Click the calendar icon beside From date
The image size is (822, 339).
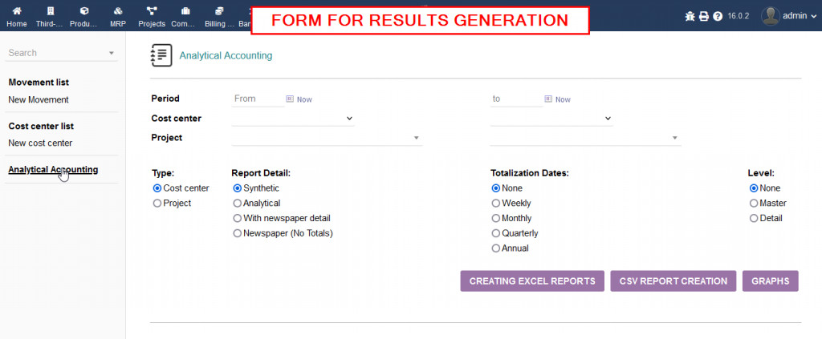(x=291, y=99)
